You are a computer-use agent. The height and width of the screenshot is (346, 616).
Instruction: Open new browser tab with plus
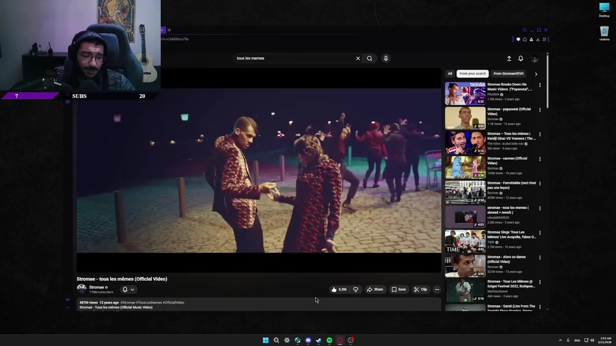coord(169,30)
